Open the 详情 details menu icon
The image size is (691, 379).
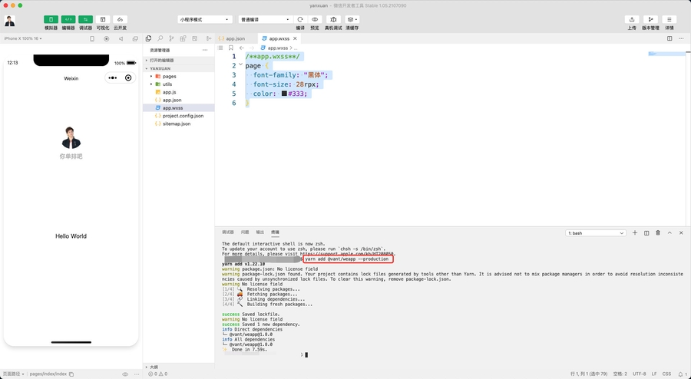pos(670,19)
